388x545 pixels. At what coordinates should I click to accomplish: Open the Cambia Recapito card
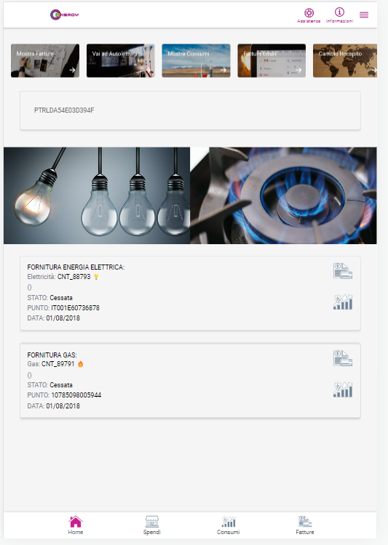pyautogui.click(x=345, y=60)
